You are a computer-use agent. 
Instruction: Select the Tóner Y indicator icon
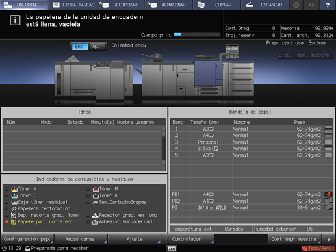click(x=14, y=189)
